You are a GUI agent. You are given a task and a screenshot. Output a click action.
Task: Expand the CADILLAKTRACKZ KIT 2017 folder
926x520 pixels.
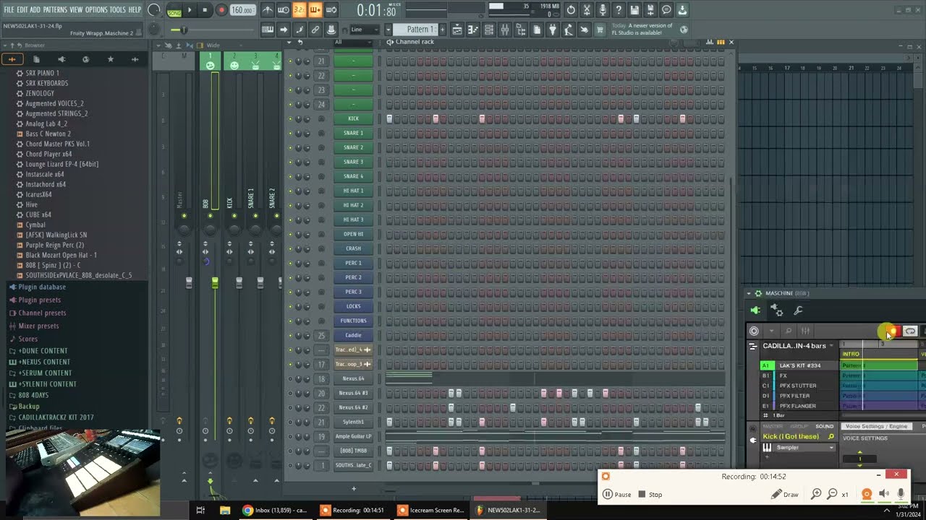click(x=56, y=417)
